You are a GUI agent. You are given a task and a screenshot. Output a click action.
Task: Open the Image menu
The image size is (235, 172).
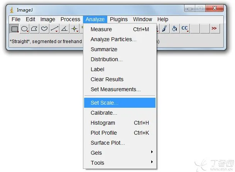[48, 19]
